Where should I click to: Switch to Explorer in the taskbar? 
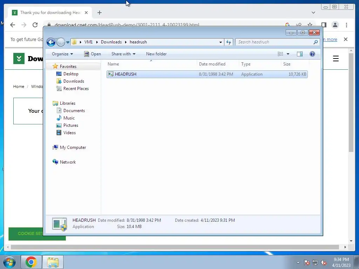click(53, 262)
